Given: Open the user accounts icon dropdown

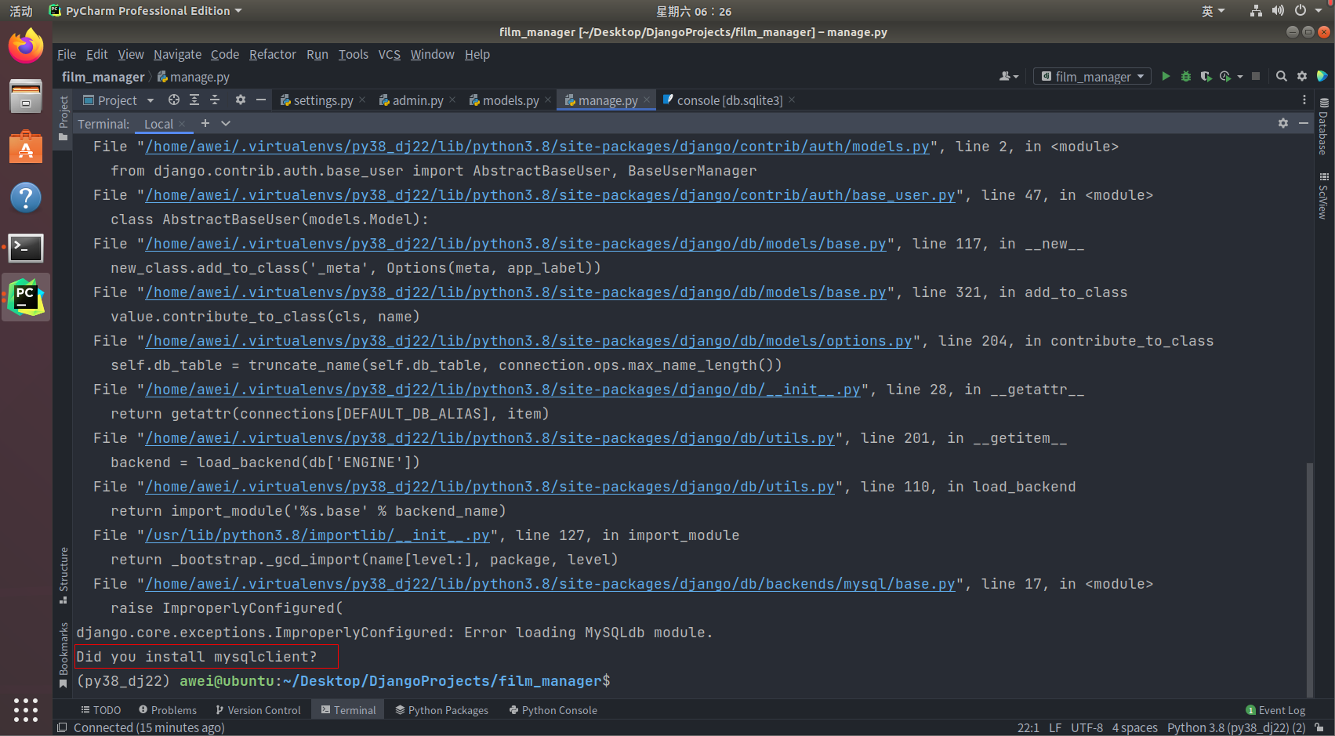Looking at the screenshot, I should pyautogui.click(x=1009, y=76).
